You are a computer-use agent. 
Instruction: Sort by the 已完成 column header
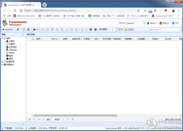click(156, 39)
